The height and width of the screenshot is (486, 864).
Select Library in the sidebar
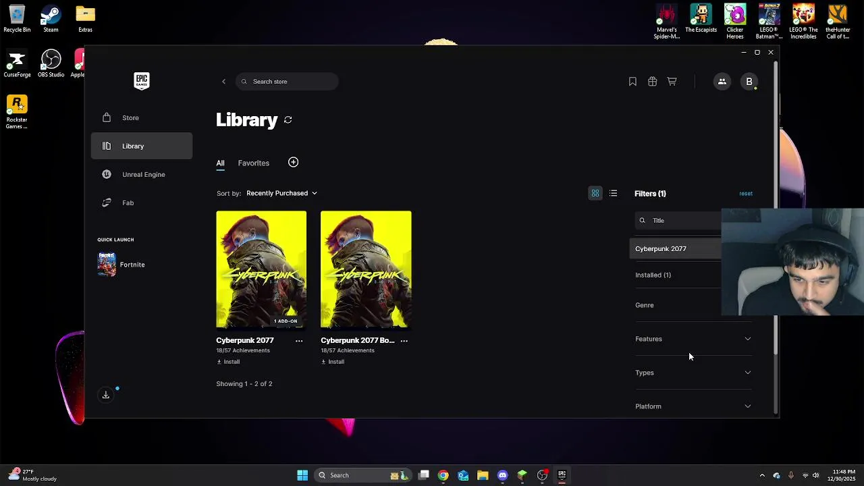pos(141,146)
